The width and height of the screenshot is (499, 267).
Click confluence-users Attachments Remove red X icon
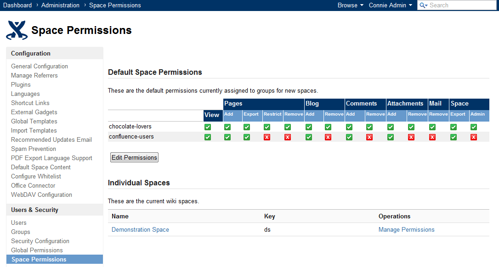(x=411, y=137)
